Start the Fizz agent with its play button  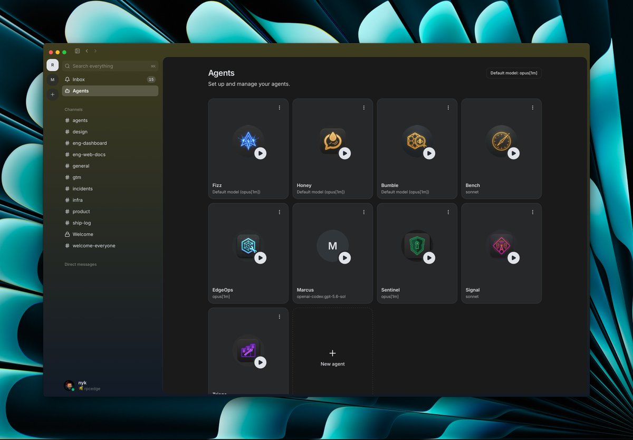(260, 153)
